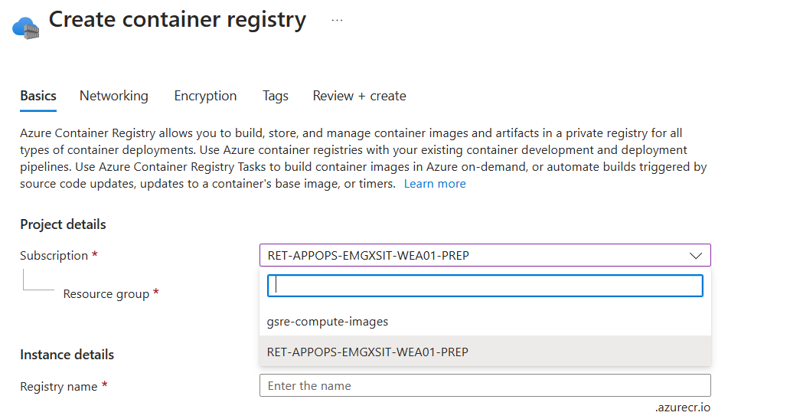The width and height of the screenshot is (790, 419).
Task: Select the Instance details heading
Action: click(x=67, y=355)
